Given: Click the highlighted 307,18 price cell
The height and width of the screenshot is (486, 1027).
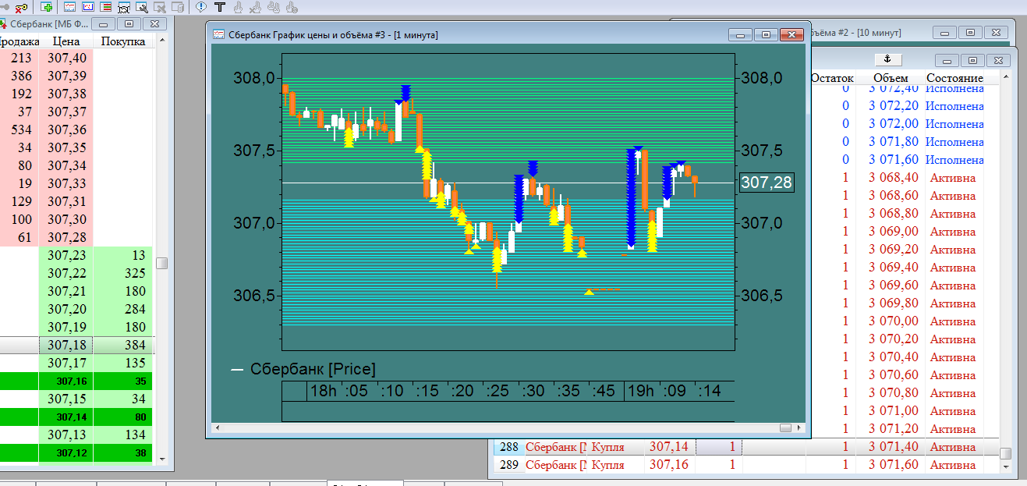Looking at the screenshot, I should (x=66, y=345).
